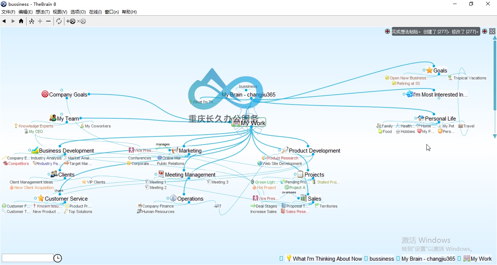Click the search input box at bottom-left
497x265 pixels.
[x=28, y=258]
